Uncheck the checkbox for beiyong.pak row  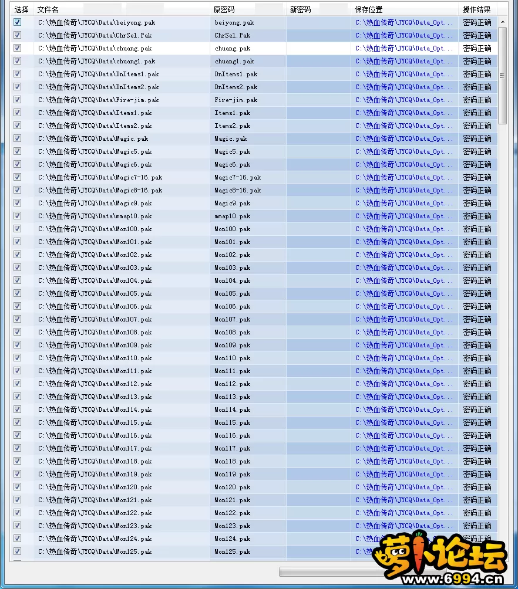(x=17, y=22)
